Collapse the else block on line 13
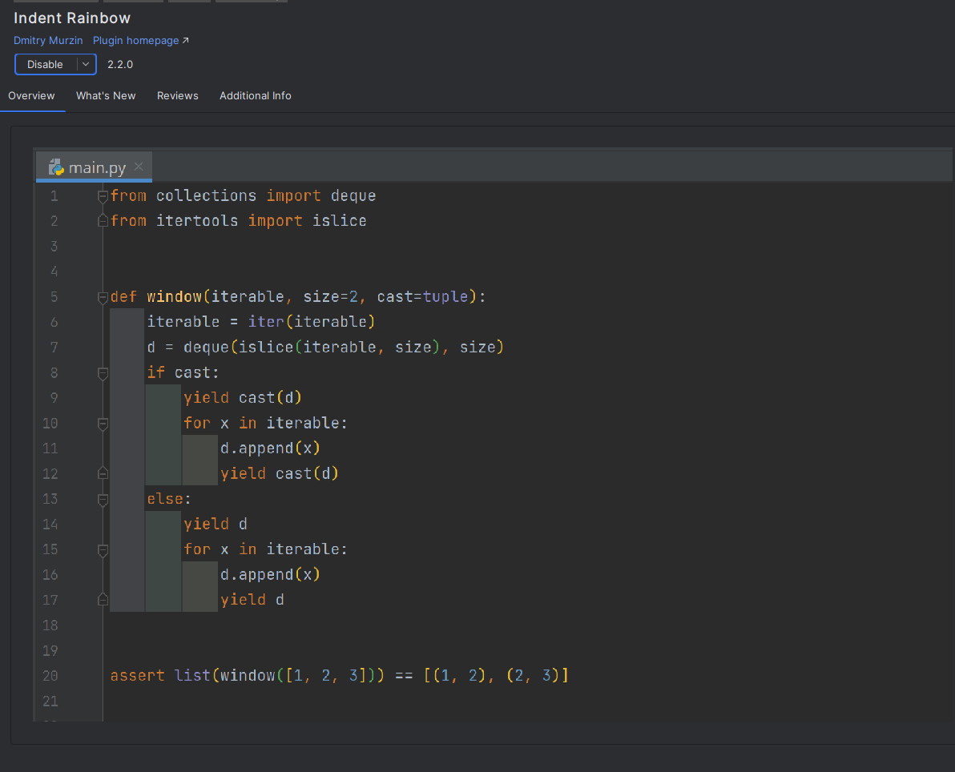The height and width of the screenshot is (772, 955). point(103,499)
